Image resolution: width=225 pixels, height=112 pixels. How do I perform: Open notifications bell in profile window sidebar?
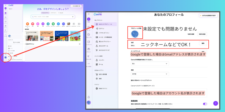click(89, 97)
